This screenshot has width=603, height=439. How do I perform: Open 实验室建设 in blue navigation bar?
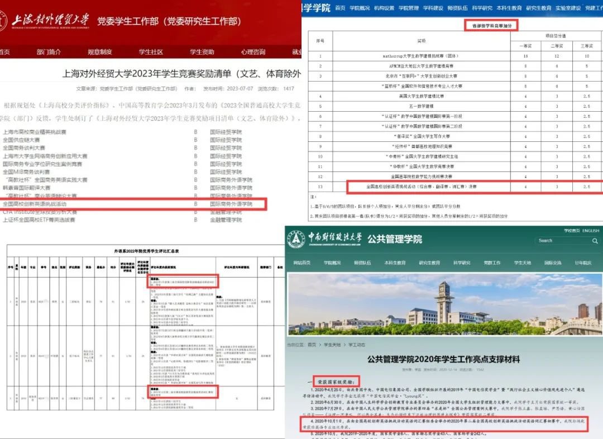pos(568,8)
